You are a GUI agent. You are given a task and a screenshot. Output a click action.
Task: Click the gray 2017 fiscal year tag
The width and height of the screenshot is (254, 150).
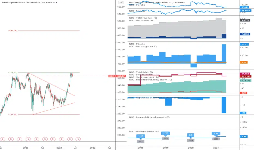140,142
